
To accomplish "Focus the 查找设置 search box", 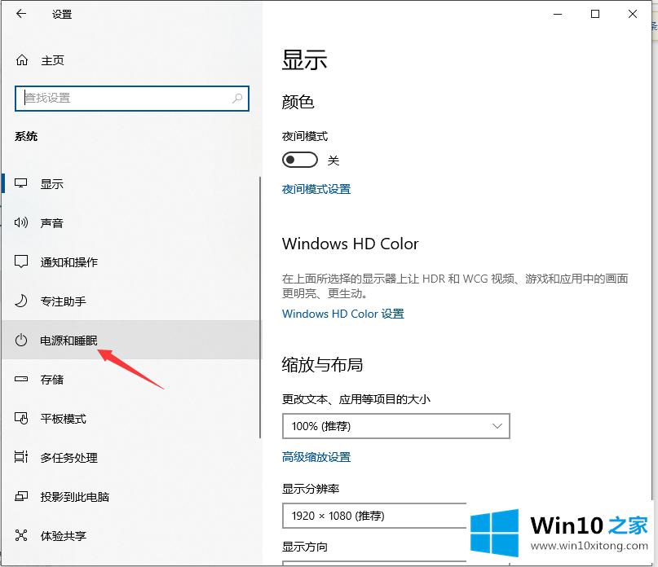I will pyautogui.click(x=132, y=99).
